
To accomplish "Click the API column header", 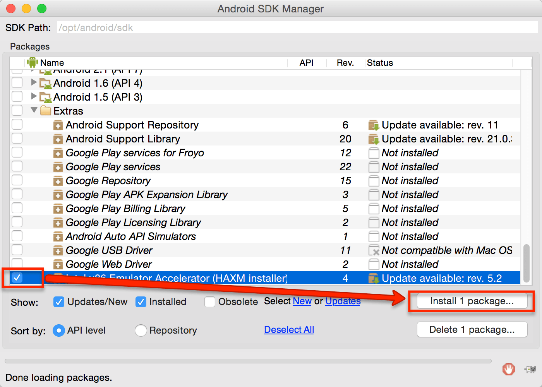I will click(307, 63).
